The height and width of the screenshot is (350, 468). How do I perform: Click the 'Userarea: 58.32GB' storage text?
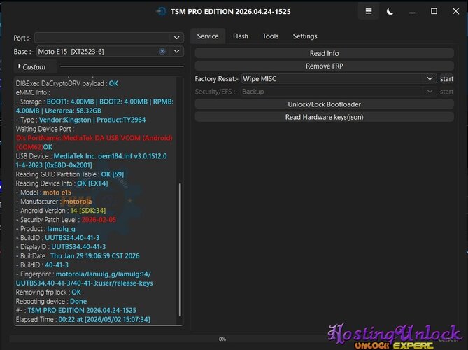[73, 111]
